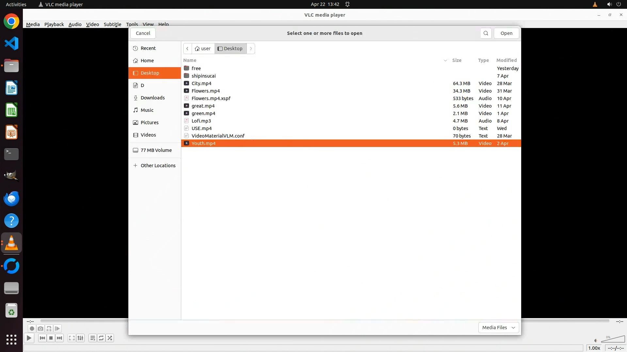
Task: Toggle random shuffle playback
Action: tap(110, 338)
